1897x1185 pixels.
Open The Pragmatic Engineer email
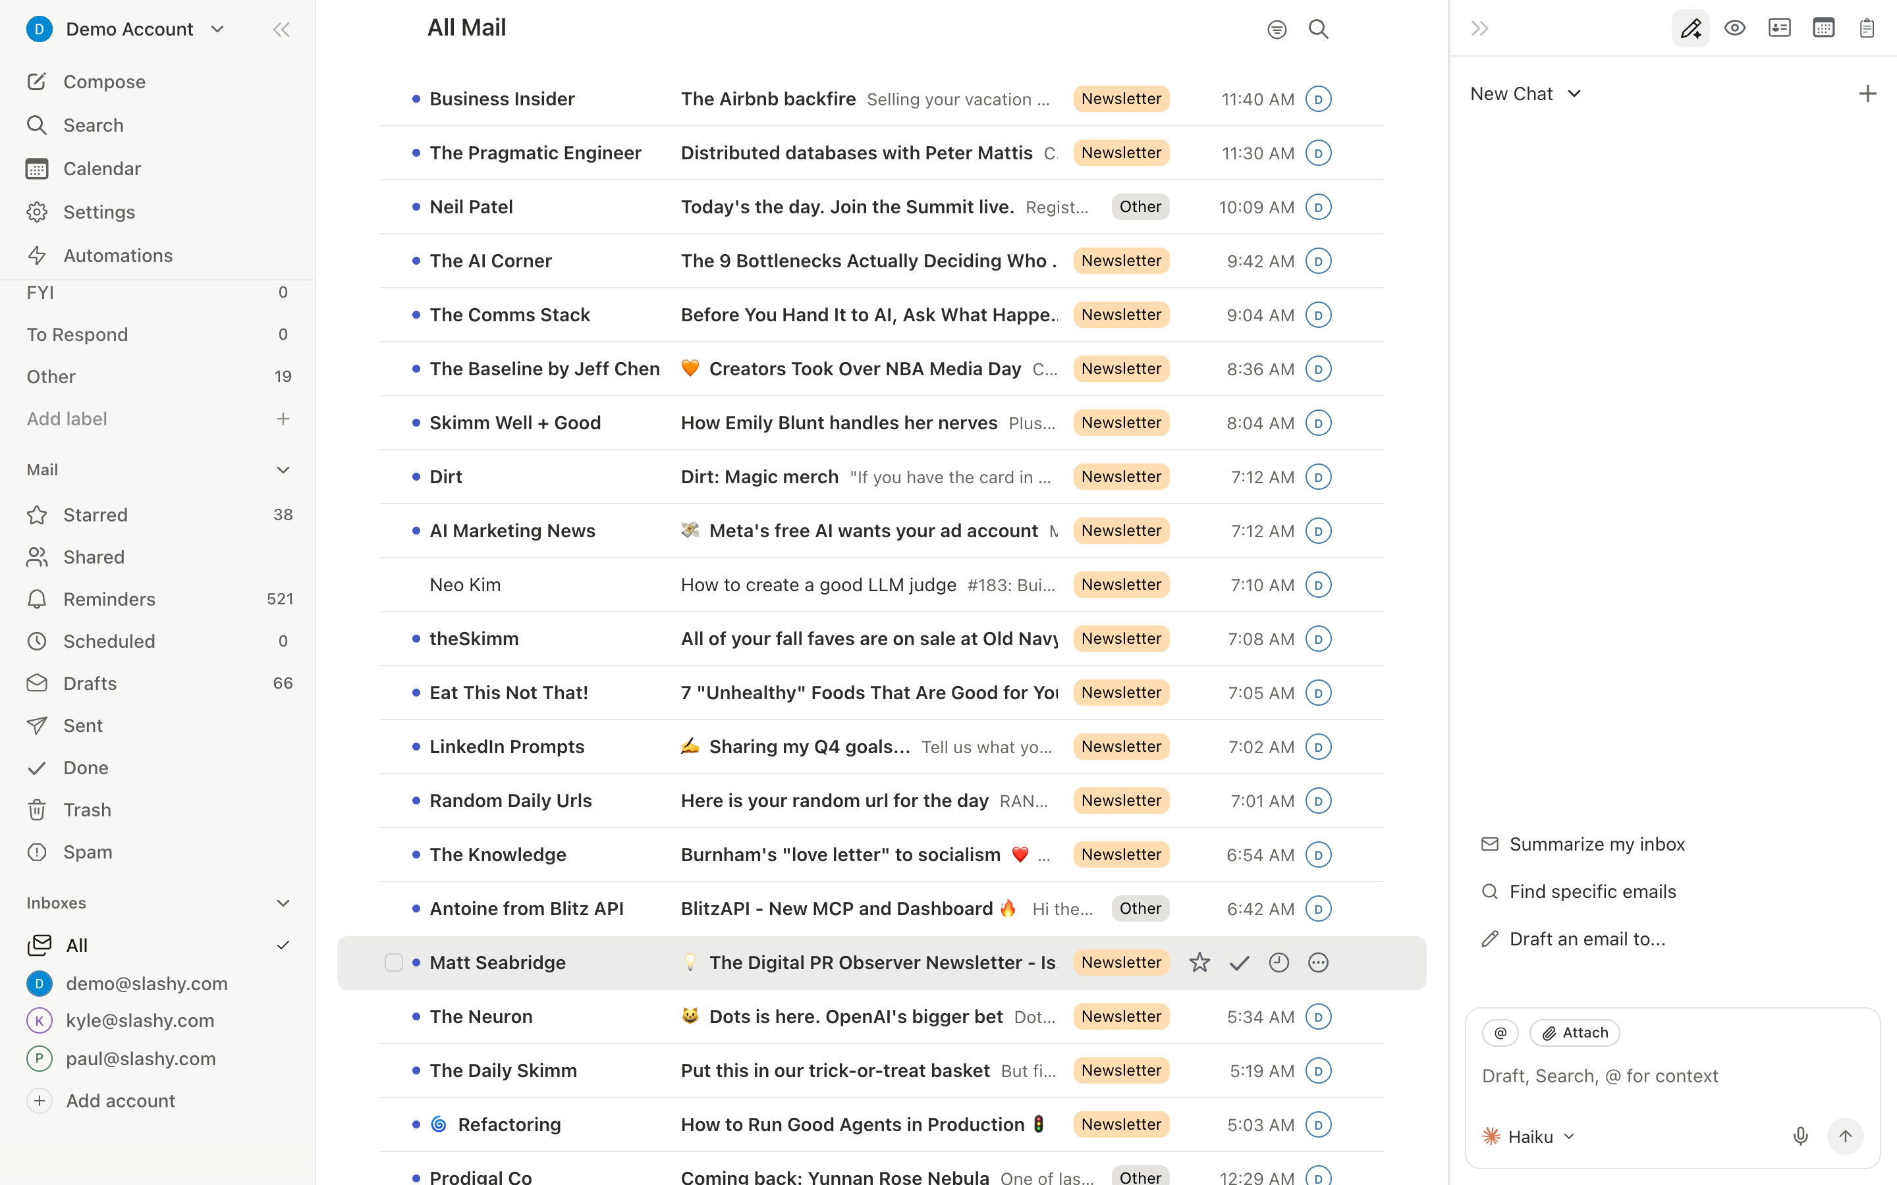click(881, 153)
